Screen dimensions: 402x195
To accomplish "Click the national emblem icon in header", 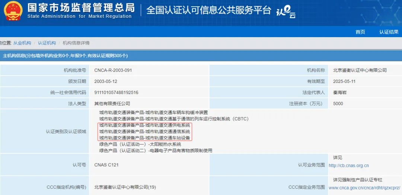I will click(x=13, y=11).
